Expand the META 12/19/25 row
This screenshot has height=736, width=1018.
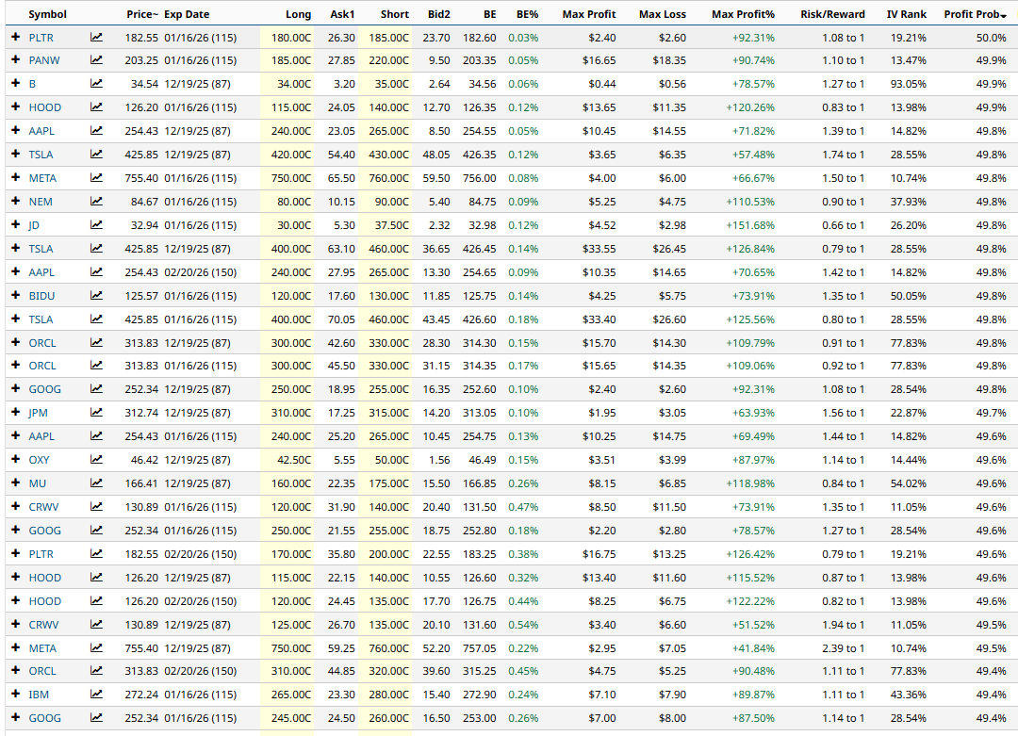[15, 648]
